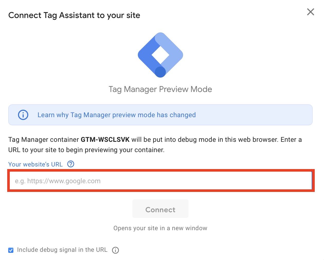Click the 'begin previewing your container' text
Image resolution: width=324 pixels, height=260 pixels.
pos(115,150)
